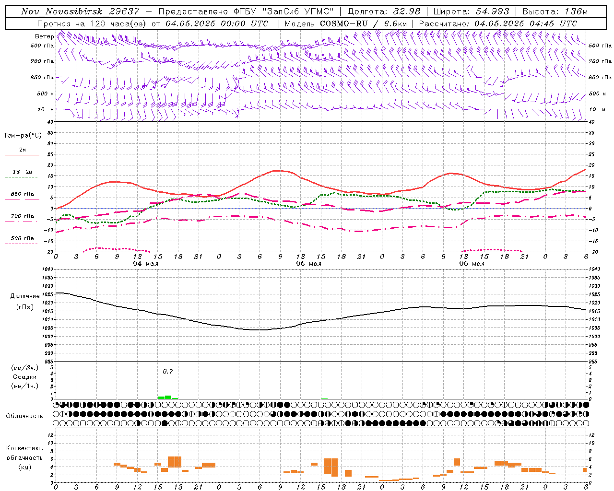
Task: Select the 04 мая date label
Action: (145, 264)
